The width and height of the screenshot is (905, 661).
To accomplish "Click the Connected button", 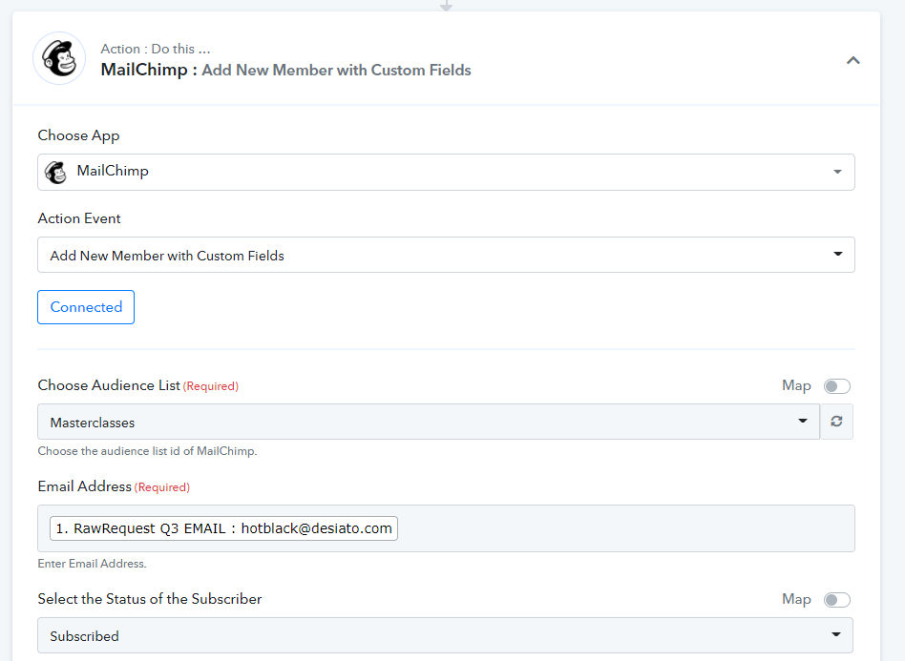I will [86, 307].
